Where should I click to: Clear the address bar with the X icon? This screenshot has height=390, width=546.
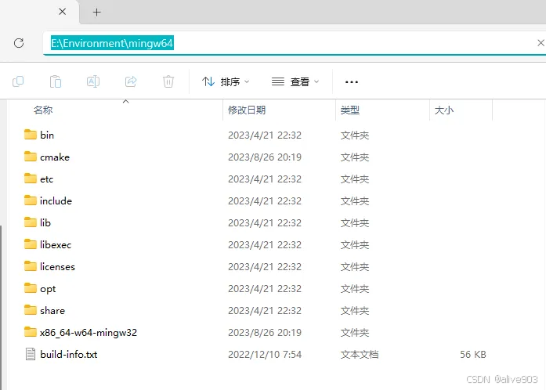[541, 43]
